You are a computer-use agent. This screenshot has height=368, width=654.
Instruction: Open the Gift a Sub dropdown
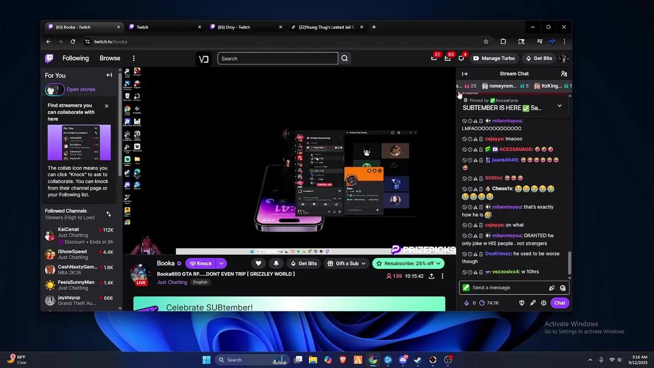click(x=347, y=263)
